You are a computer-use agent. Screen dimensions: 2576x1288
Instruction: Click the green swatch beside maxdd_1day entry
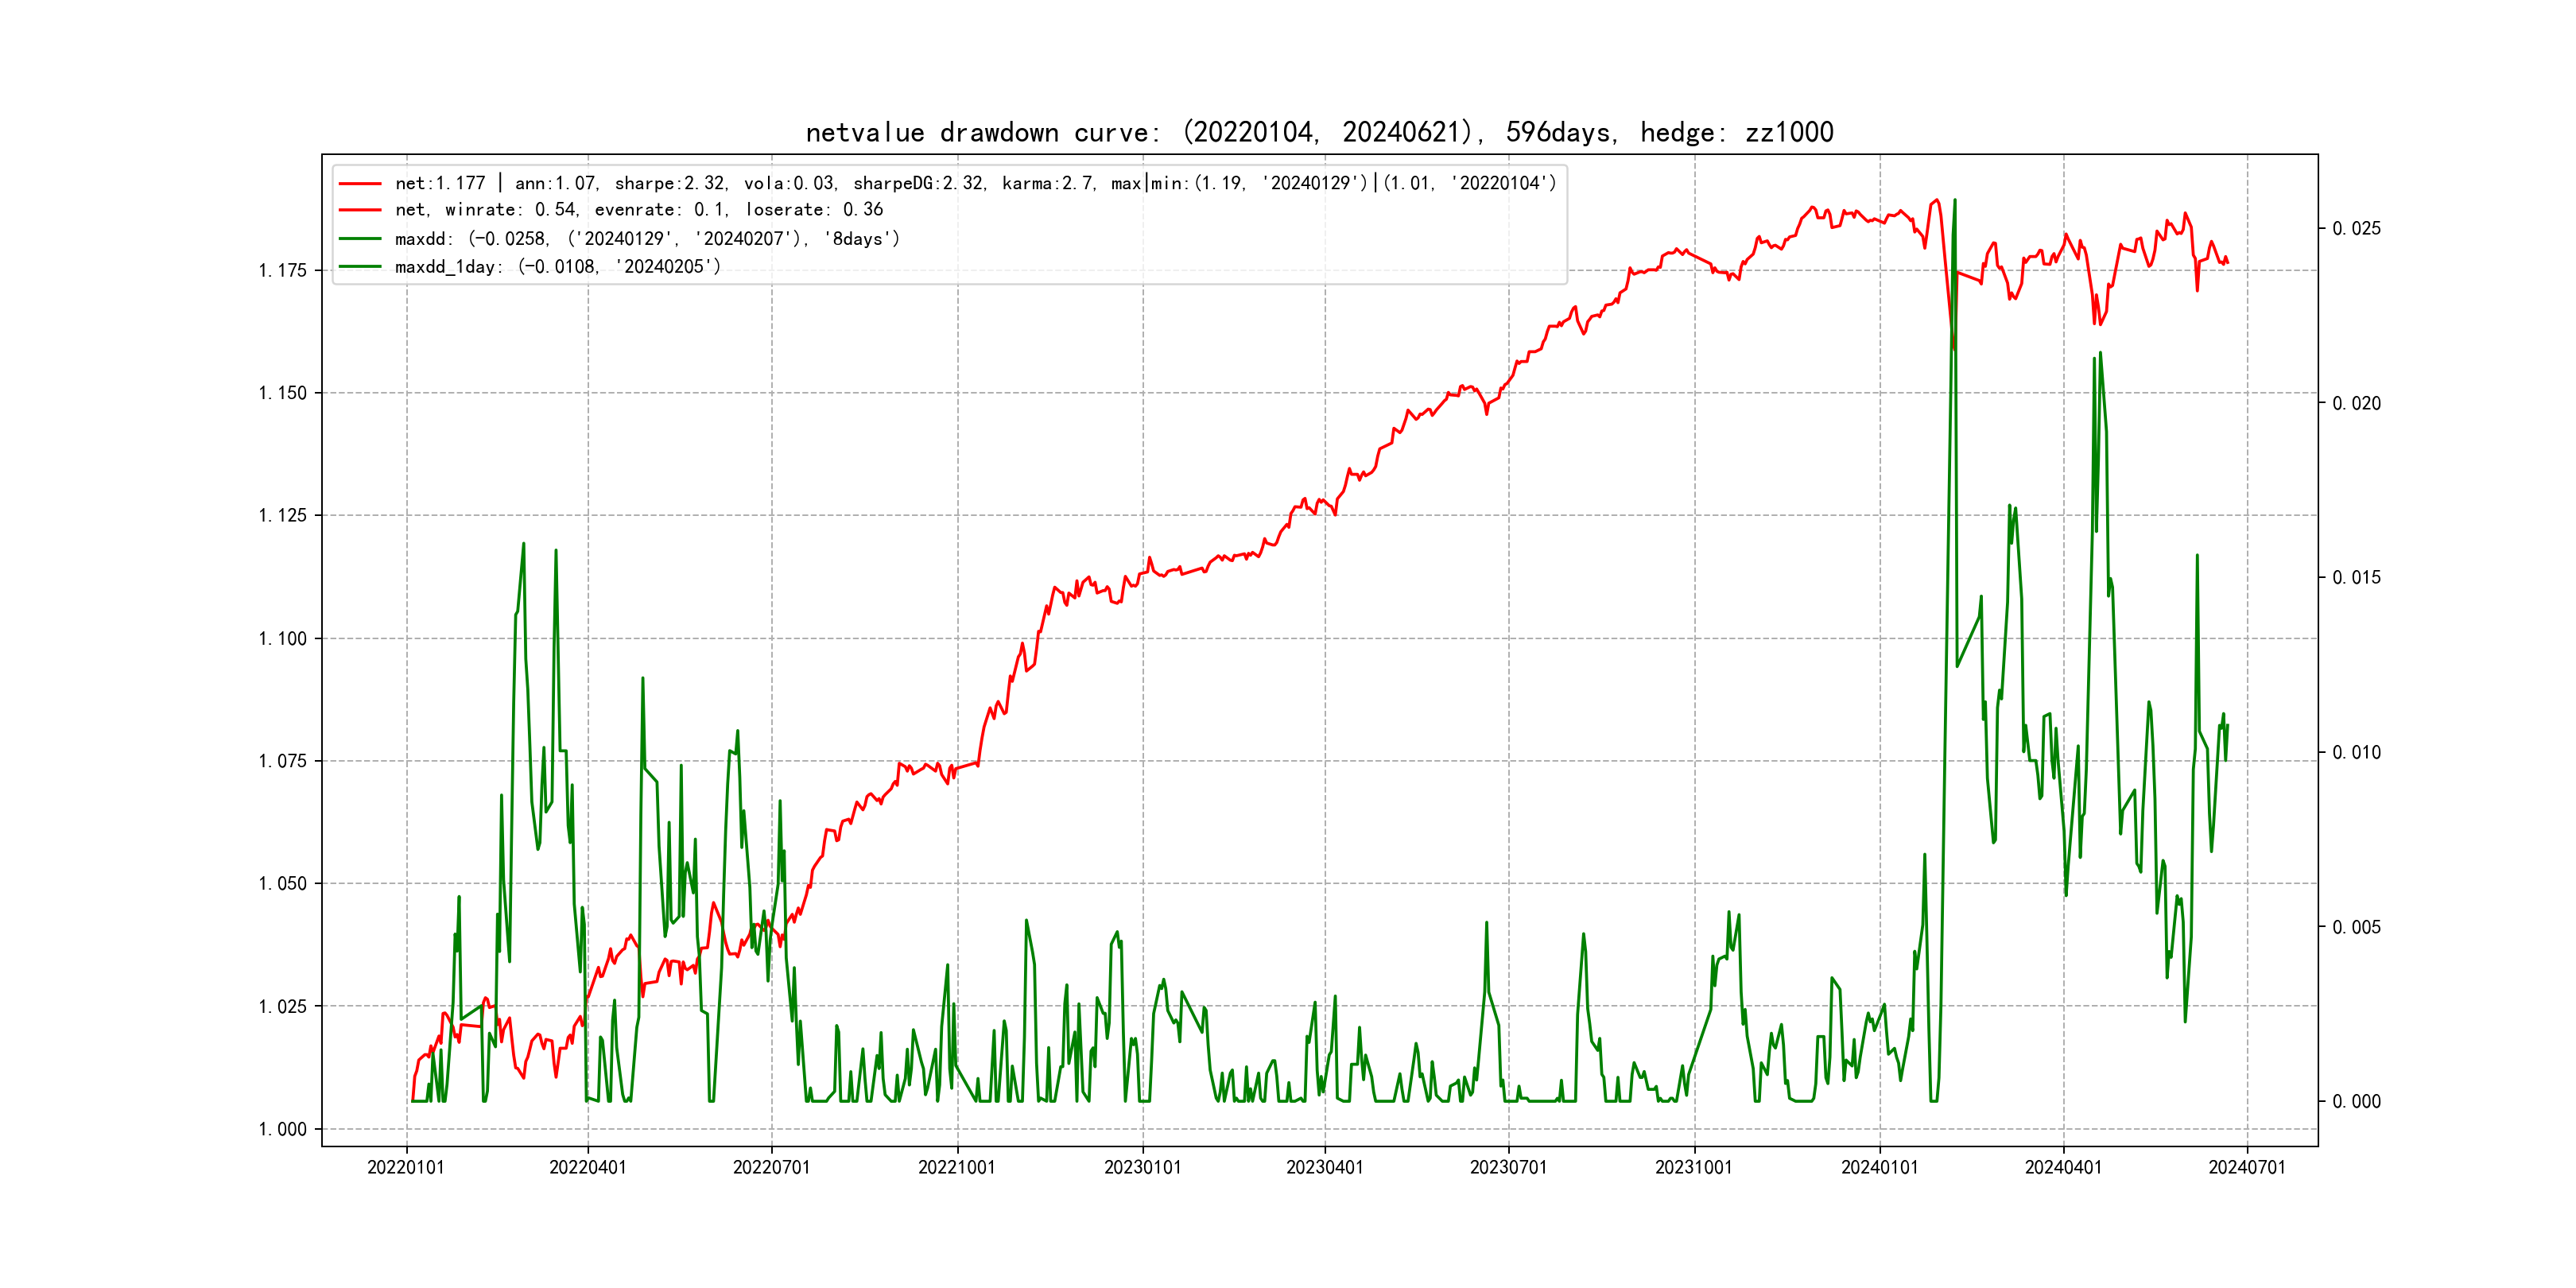tap(360, 267)
